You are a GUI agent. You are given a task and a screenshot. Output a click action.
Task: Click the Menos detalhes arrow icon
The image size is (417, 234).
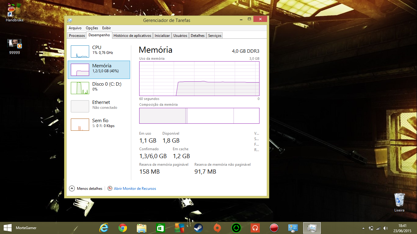72,189
